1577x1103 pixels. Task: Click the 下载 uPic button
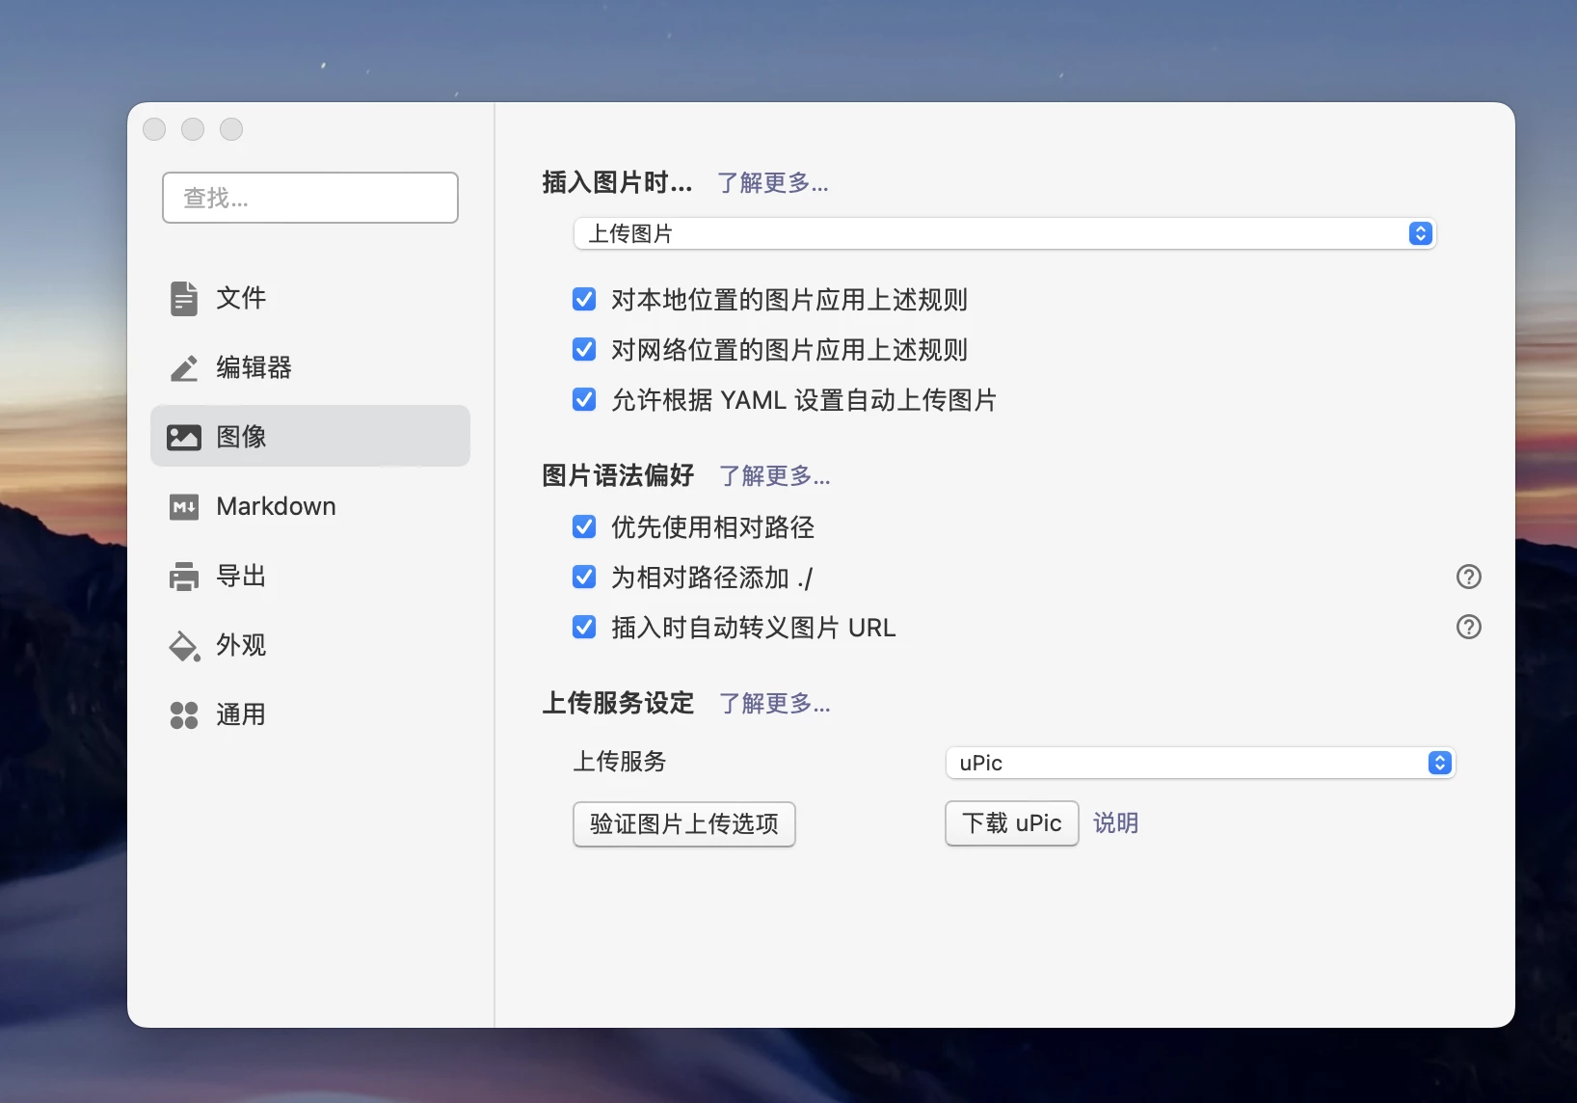(x=1012, y=823)
